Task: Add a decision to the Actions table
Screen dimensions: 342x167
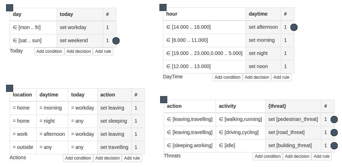Action: click(107, 158)
